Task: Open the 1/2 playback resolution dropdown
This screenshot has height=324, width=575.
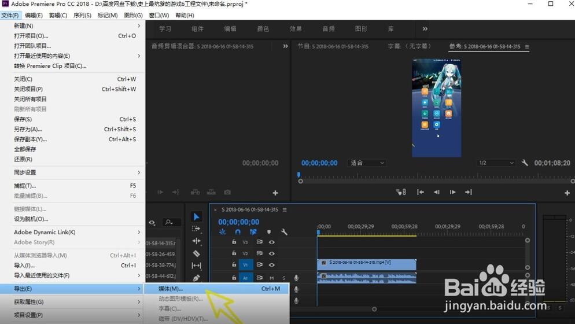Action: click(496, 163)
